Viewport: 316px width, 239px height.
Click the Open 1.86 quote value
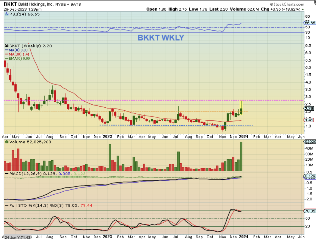click(x=156, y=9)
